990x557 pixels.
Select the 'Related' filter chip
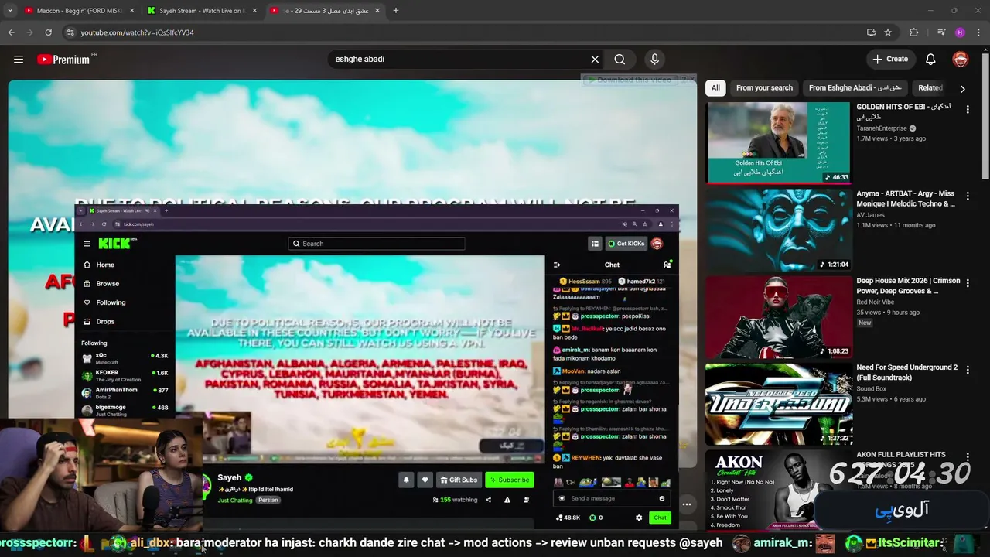(930, 88)
